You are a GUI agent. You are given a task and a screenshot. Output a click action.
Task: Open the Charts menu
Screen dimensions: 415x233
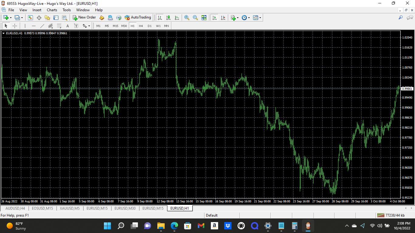(x=52, y=10)
